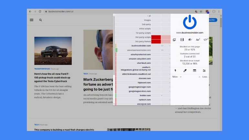Click the blue Subscribe button on the page
This screenshot has width=249, height=140.
[213, 20]
